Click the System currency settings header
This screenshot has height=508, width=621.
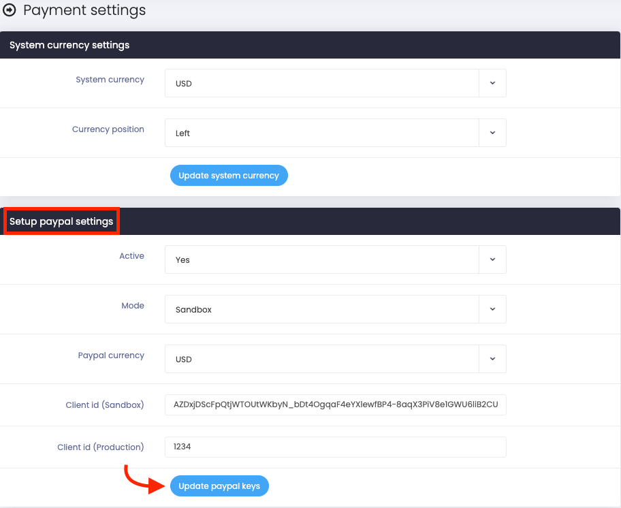click(x=69, y=45)
